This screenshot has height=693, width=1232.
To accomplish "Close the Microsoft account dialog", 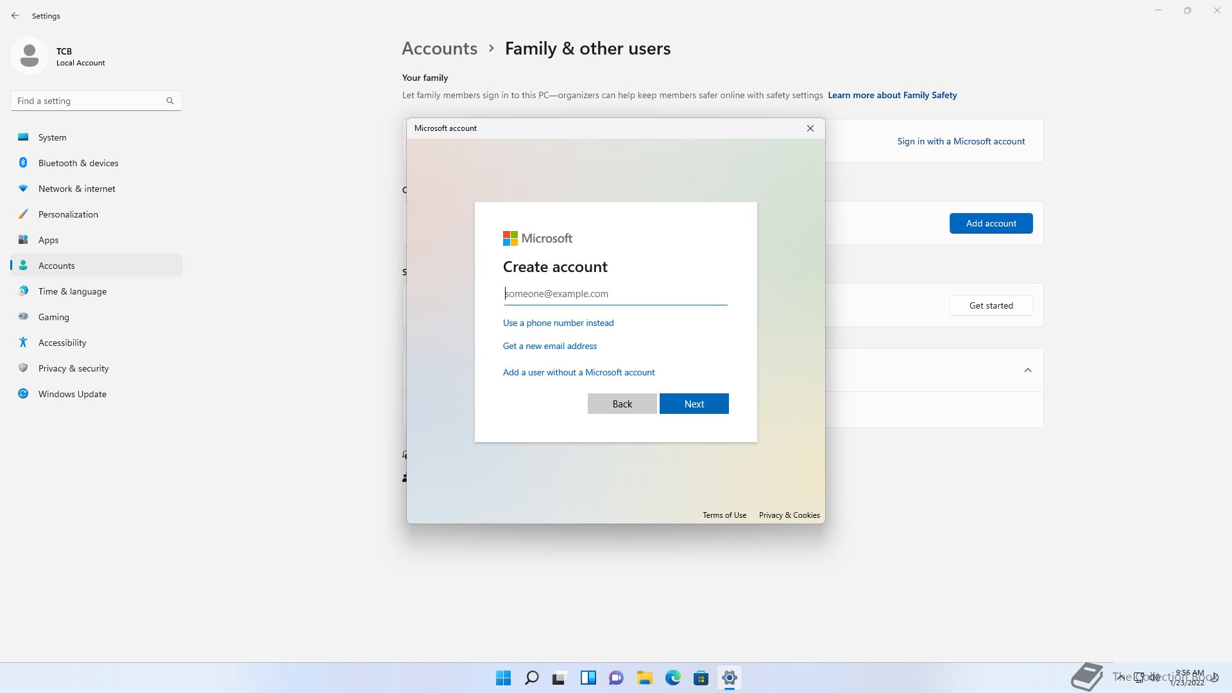I will [x=810, y=128].
